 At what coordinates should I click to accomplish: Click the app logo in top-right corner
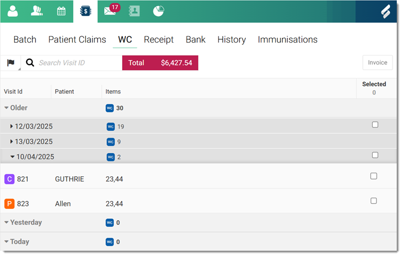[x=385, y=12]
